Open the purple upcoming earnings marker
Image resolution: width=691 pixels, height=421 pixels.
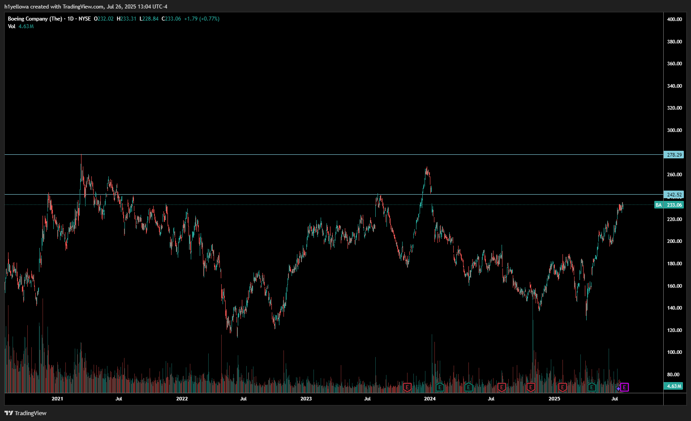(625, 387)
